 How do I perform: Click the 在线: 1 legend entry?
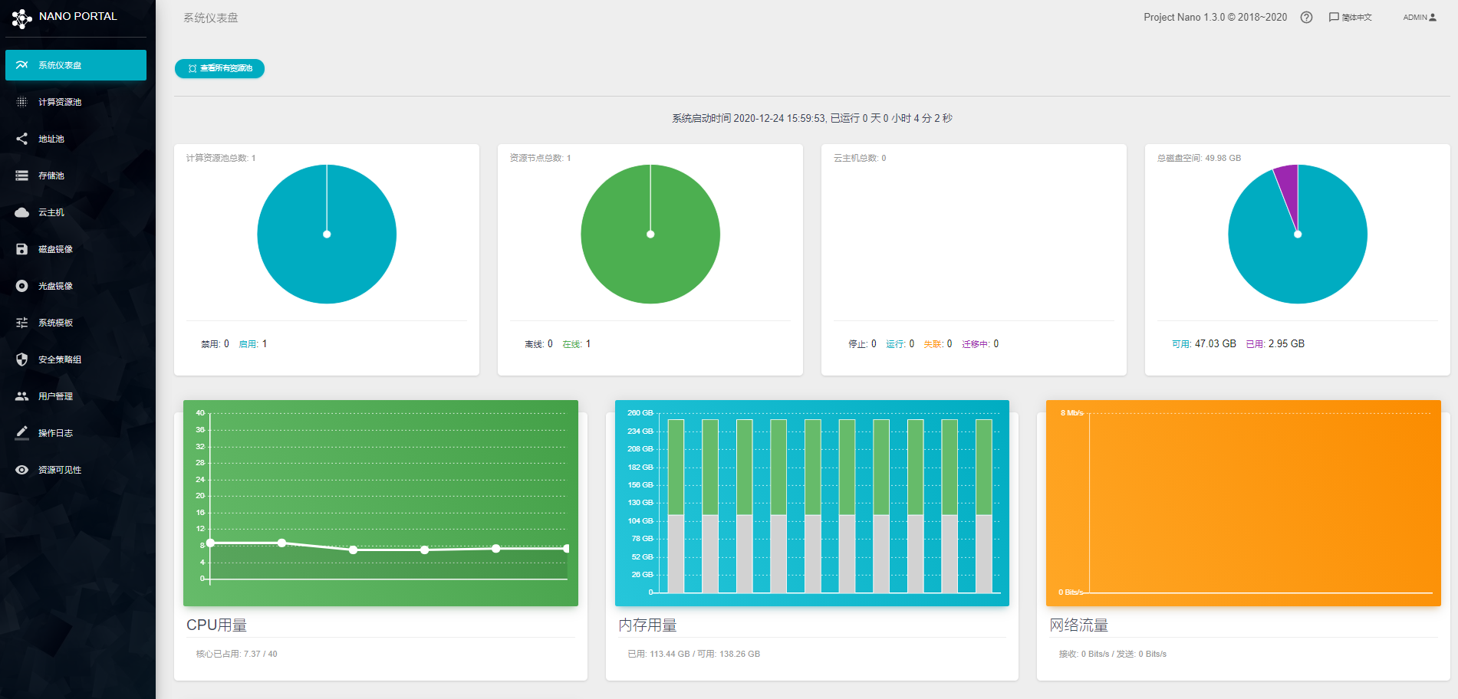[x=577, y=344]
